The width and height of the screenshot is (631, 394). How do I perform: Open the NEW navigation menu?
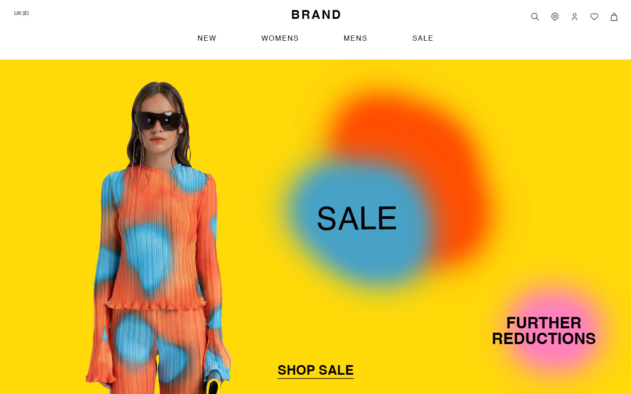click(207, 39)
